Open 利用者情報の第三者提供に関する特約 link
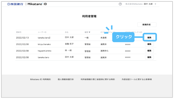 click(x=98, y=79)
